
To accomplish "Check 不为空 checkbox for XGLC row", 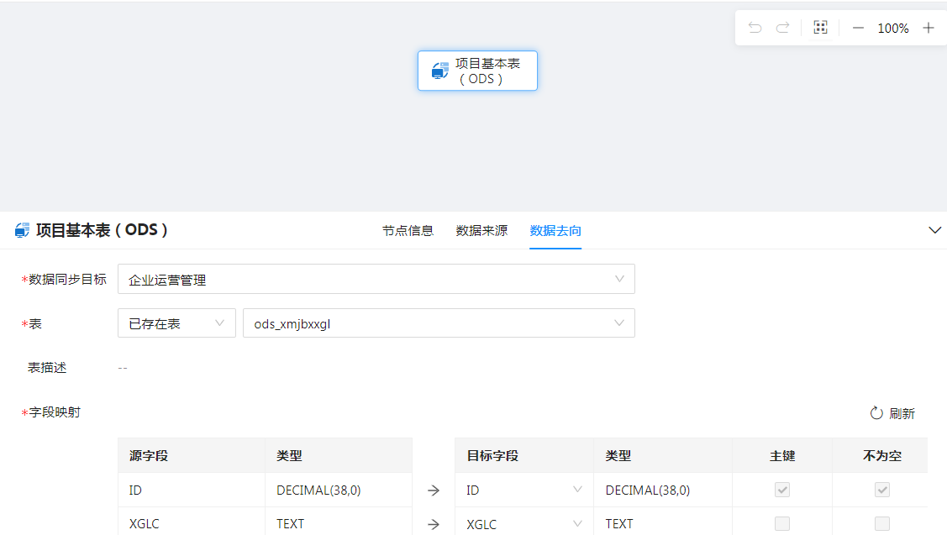I will point(881,523).
